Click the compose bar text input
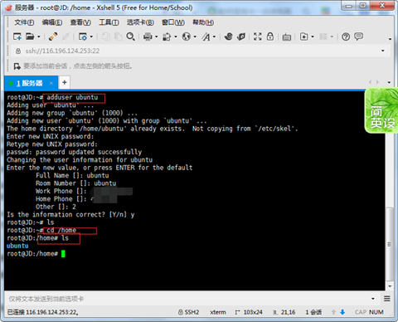This screenshot has height=322, width=398. tap(188, 299)
